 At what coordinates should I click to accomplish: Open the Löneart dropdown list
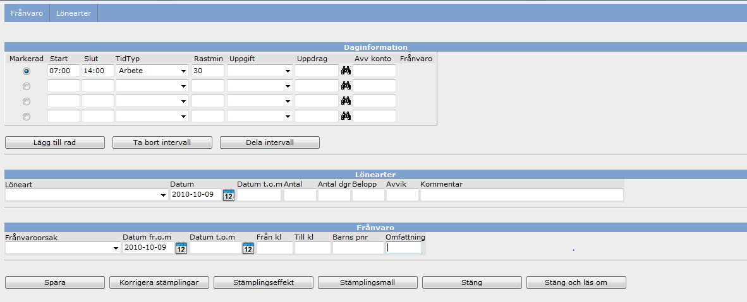[87, 195]
